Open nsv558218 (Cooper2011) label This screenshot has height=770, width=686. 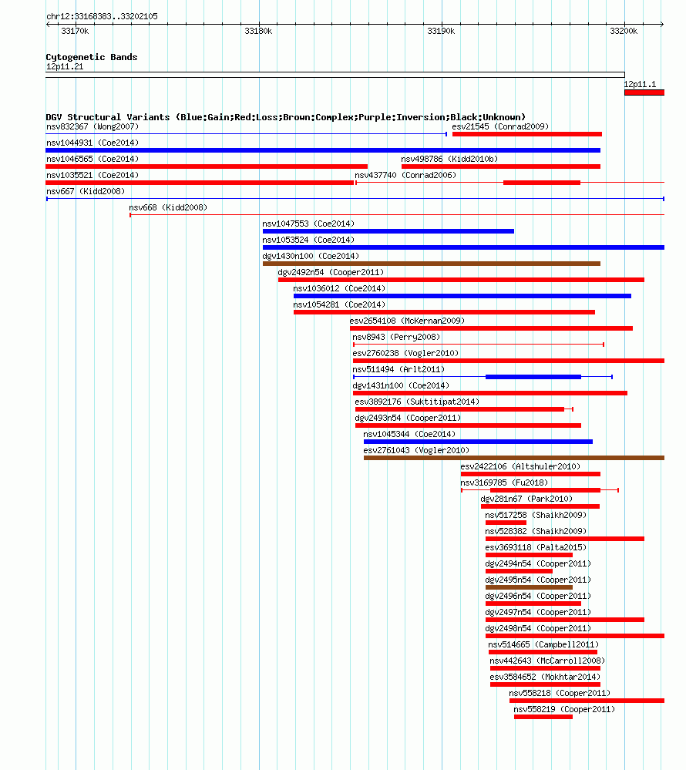560,694
